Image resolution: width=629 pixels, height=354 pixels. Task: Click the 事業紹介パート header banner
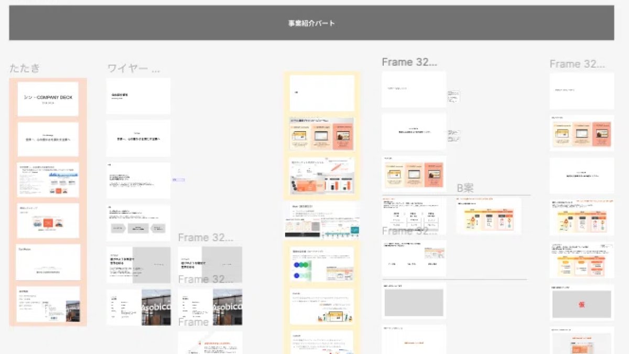point(311,23)
